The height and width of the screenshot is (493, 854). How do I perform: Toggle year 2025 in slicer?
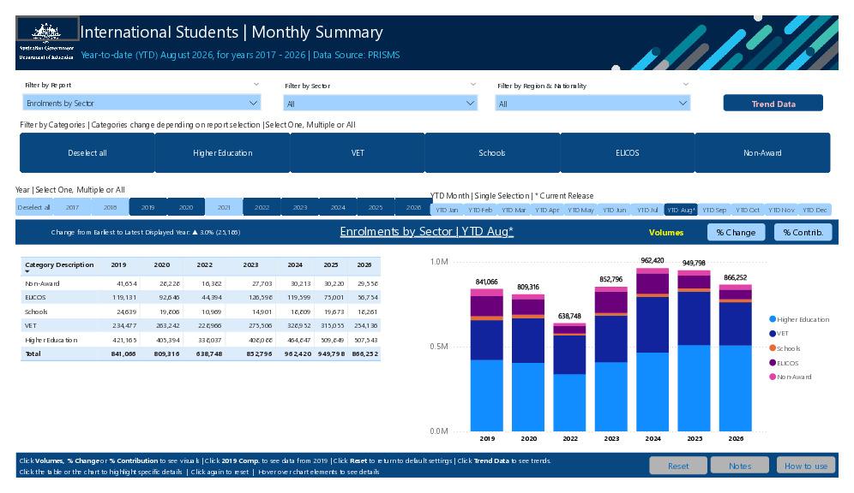376,207
